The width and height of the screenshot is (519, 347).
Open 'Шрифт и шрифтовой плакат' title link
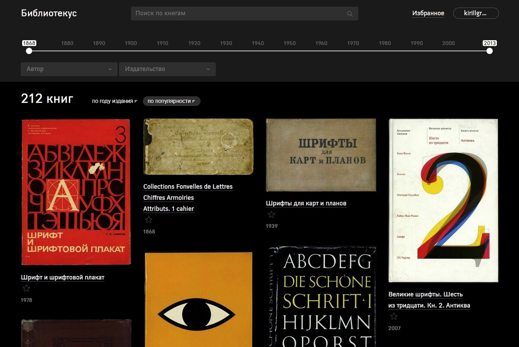[x=63, y=277]
